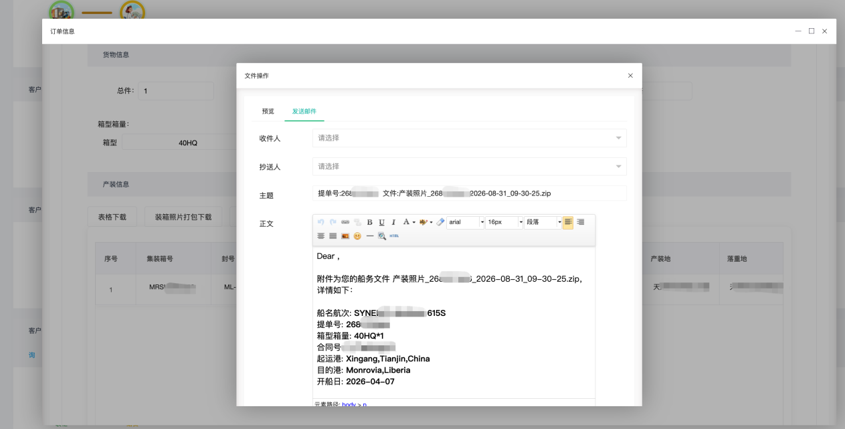Apply font color with the A icon
This screenshot has width=845, height=429.
[406, 222]
